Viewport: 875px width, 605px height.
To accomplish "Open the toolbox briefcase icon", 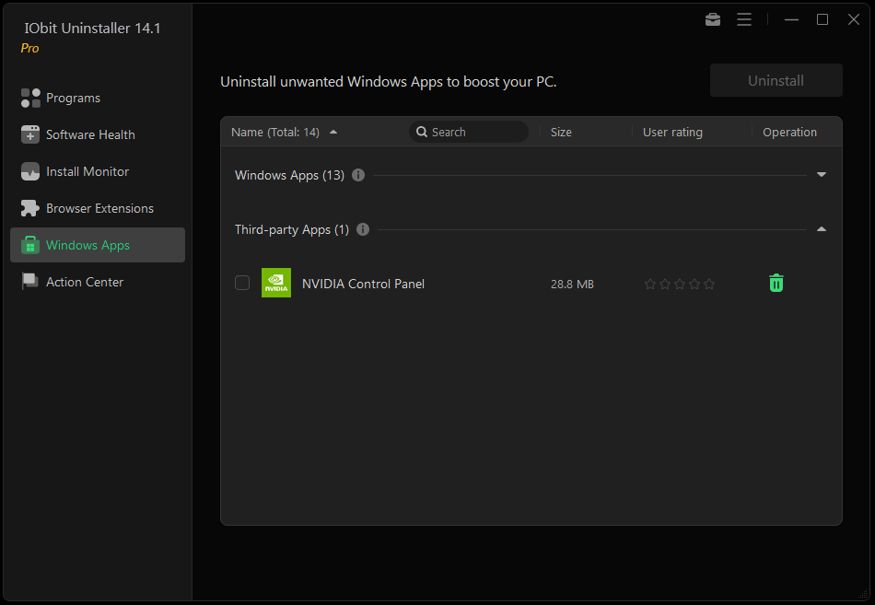I will coord(713,19).
